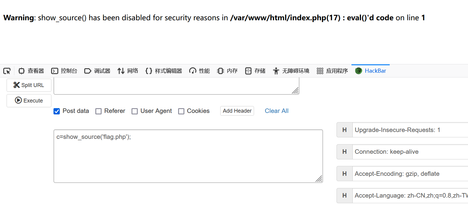Open the 应用程序 application panel
Image resolution: width=468 pixels, height=205 pixels.
[332, 71]
